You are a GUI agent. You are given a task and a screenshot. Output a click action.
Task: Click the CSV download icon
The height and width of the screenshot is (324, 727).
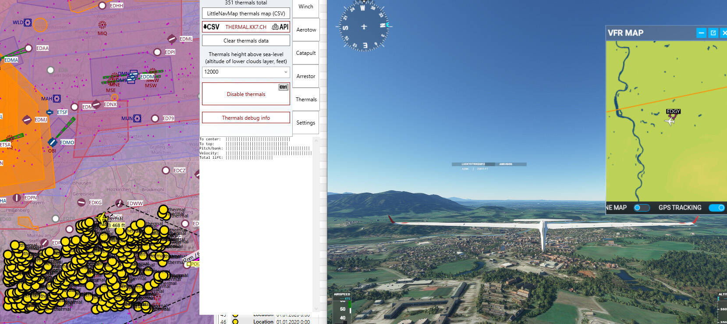pyautogui.click(x=211, y=27)
